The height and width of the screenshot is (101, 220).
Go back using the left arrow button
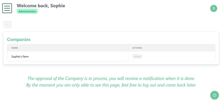click(7, 25)
